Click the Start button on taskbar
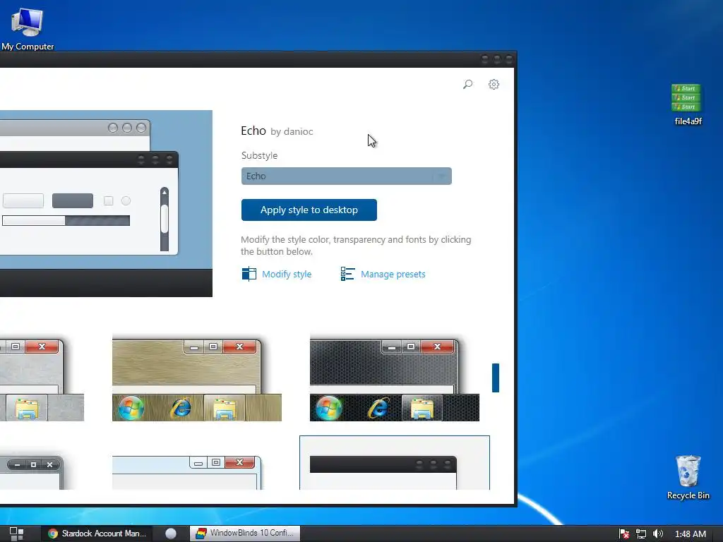This screenshot has width=723, height=542. point(16,534)
